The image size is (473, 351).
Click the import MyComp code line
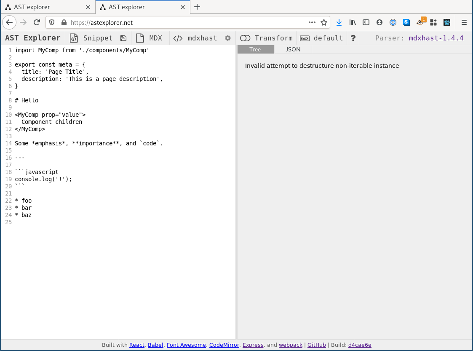tap(82, 51)
